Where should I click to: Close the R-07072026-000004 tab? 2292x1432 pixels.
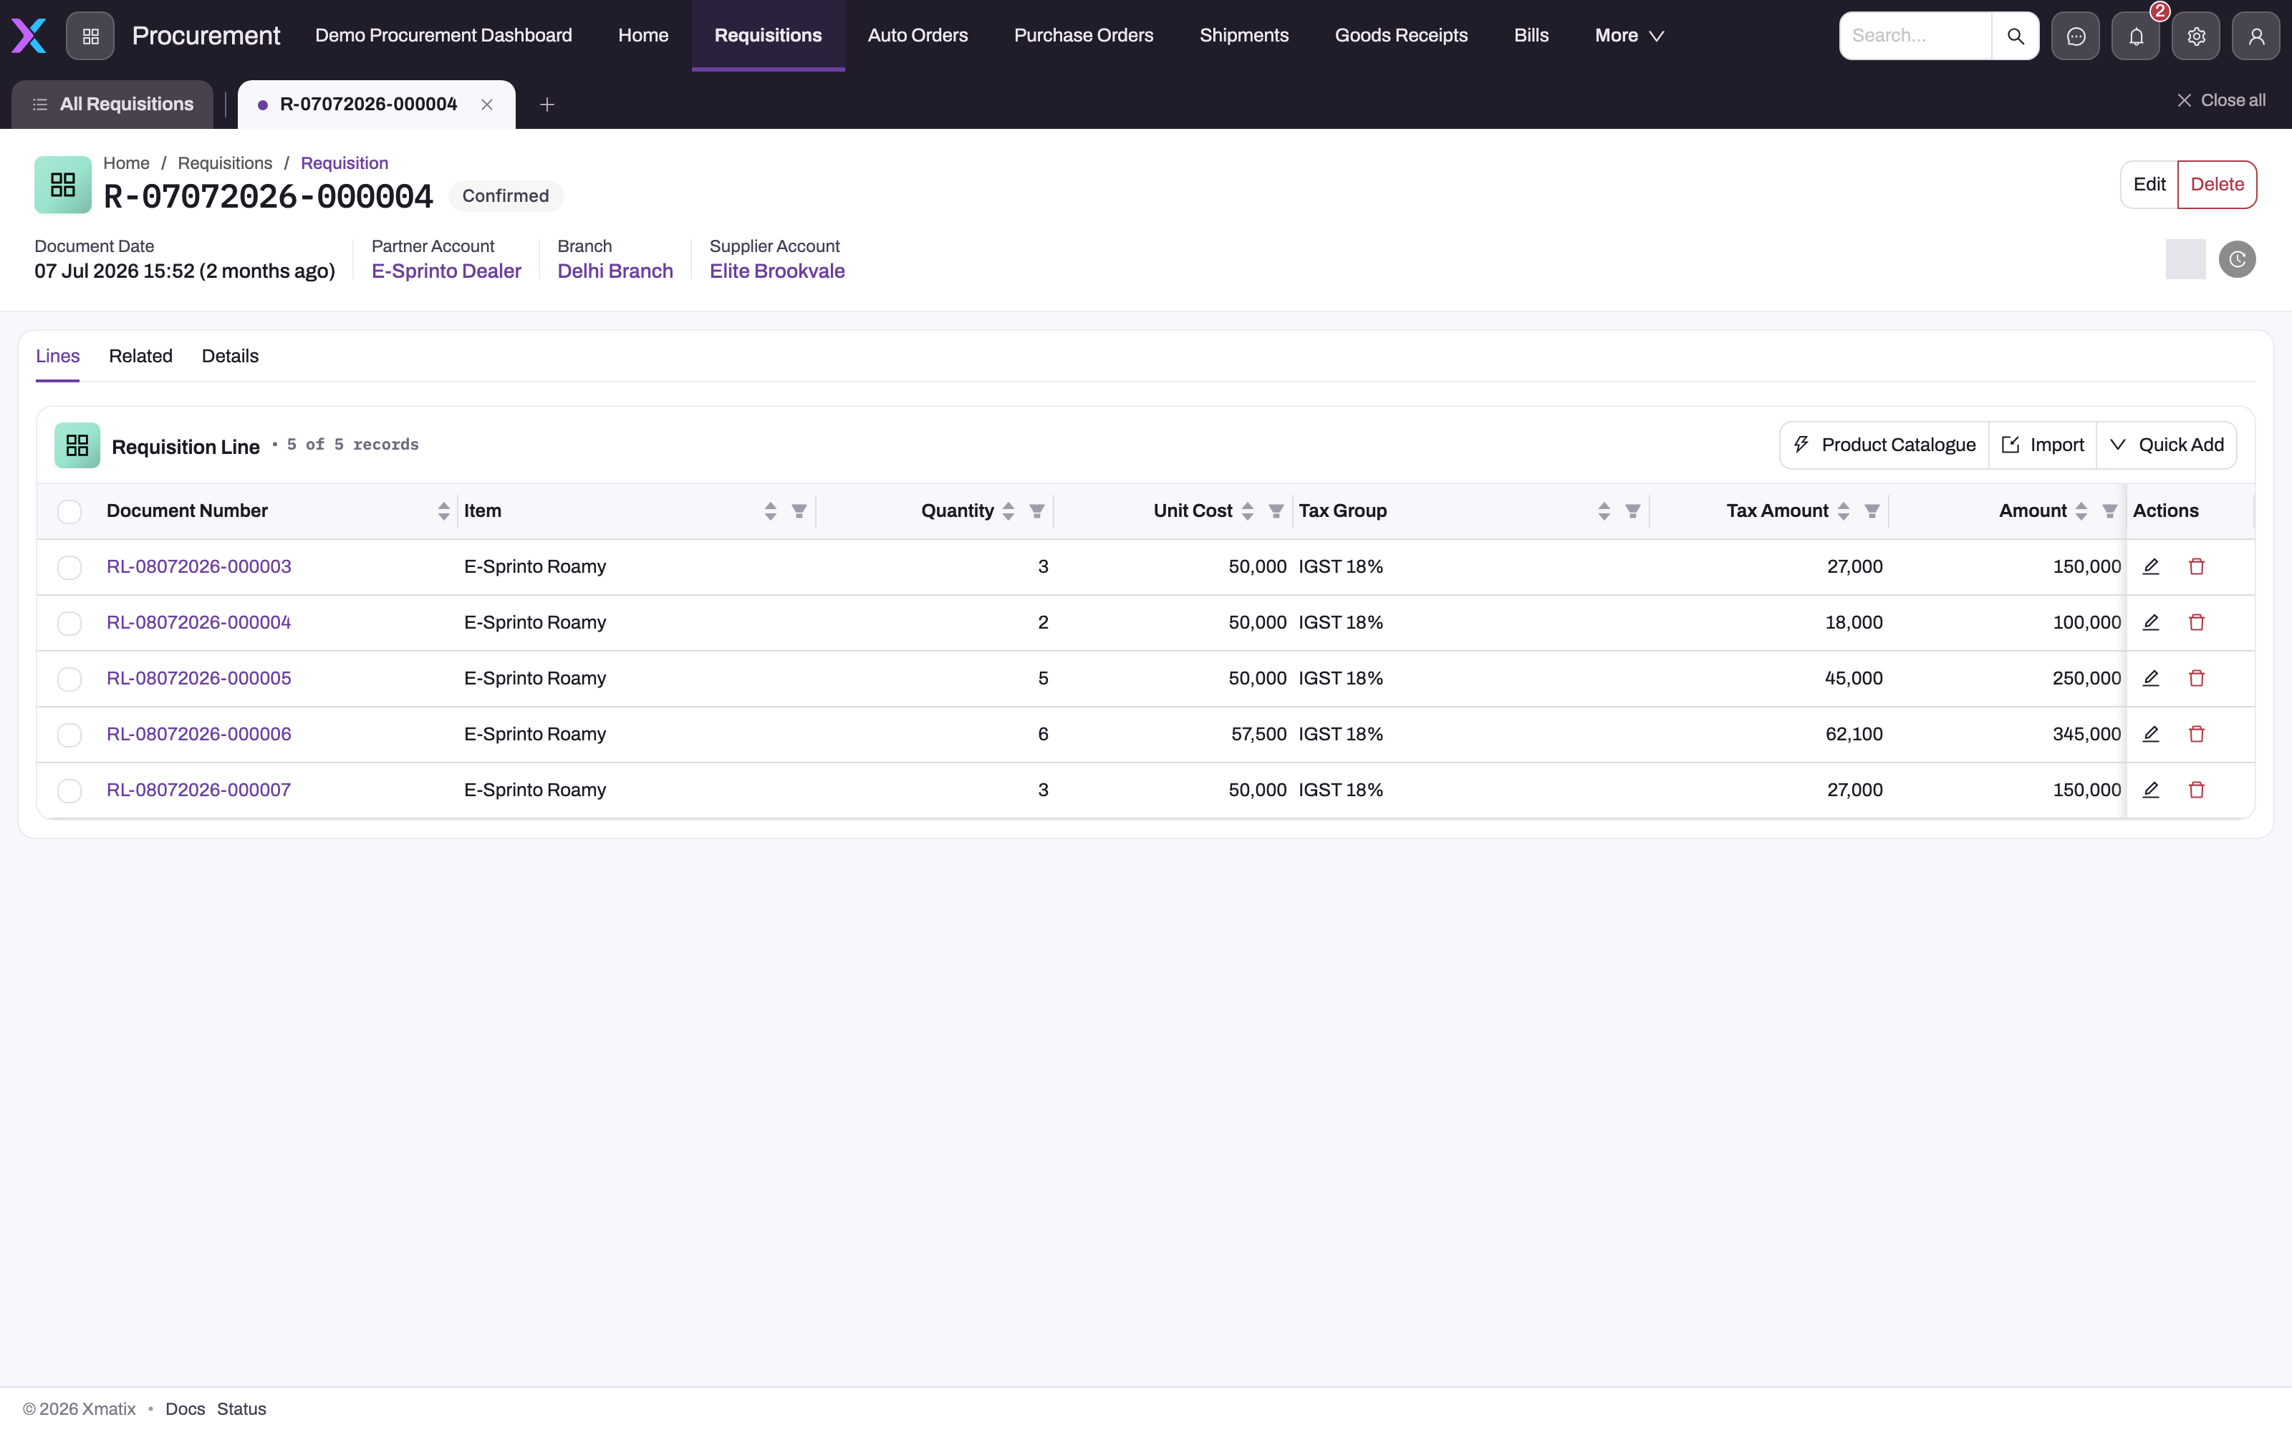click(487, 105)
